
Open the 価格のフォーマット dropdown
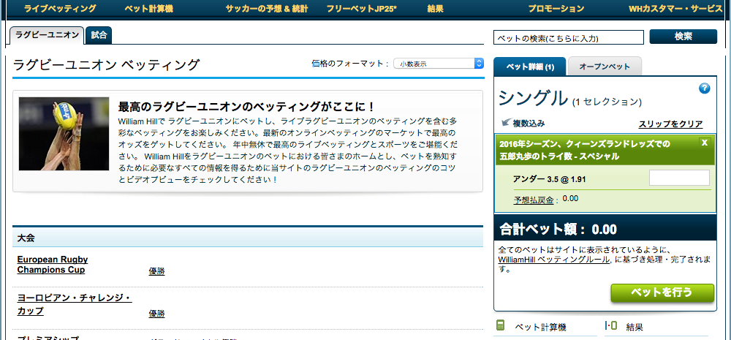tap(439, 64)
